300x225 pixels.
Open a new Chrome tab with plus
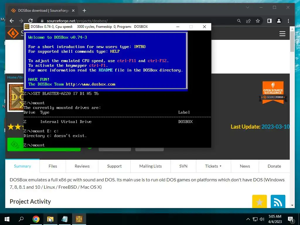click(84, 11)
